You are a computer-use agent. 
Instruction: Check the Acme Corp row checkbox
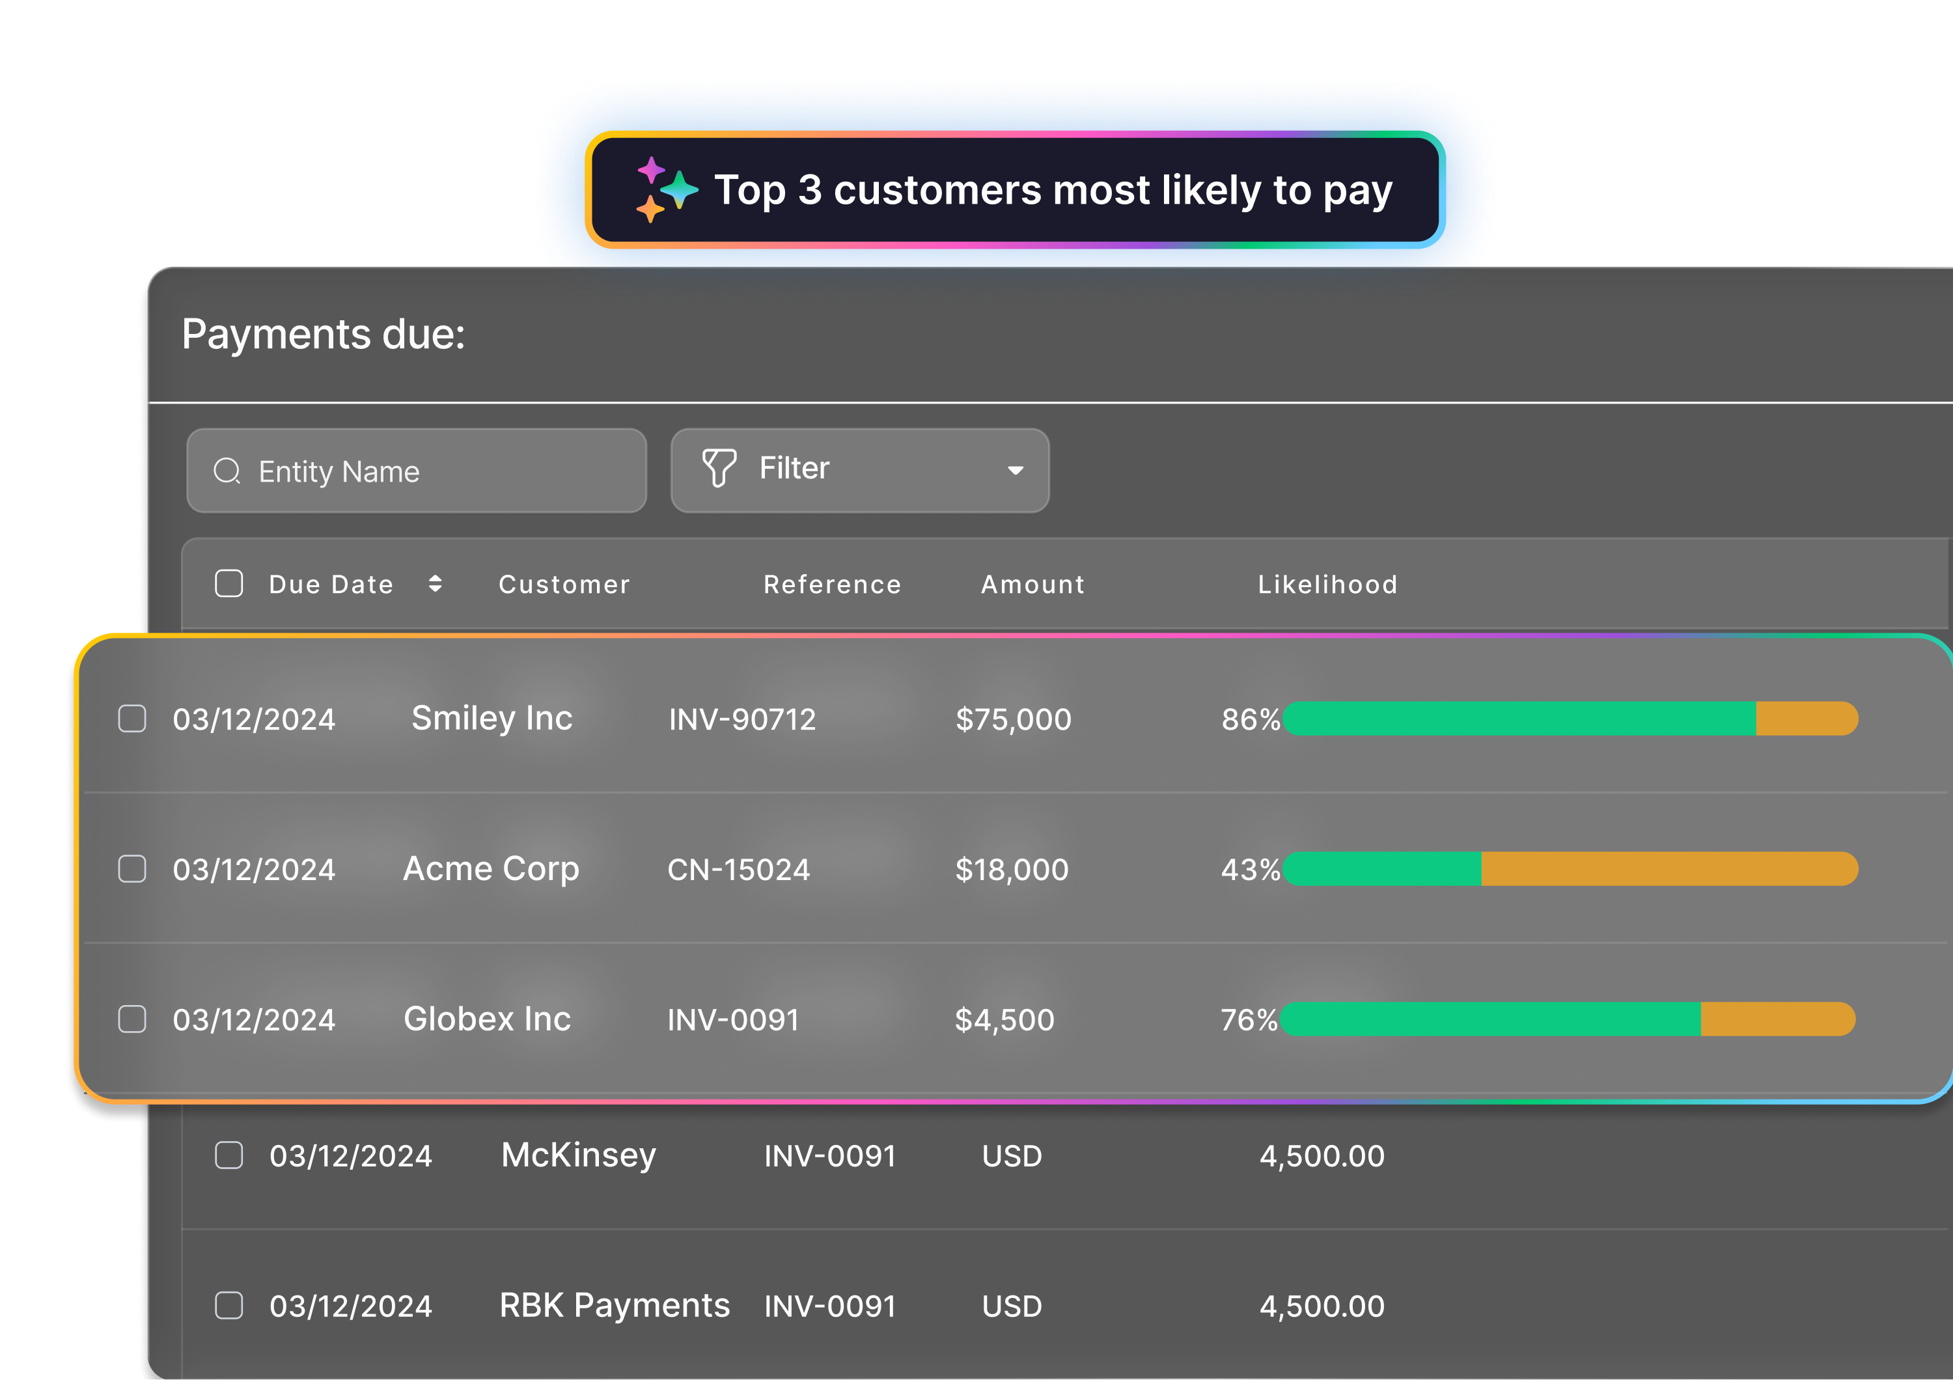(133, 869)
